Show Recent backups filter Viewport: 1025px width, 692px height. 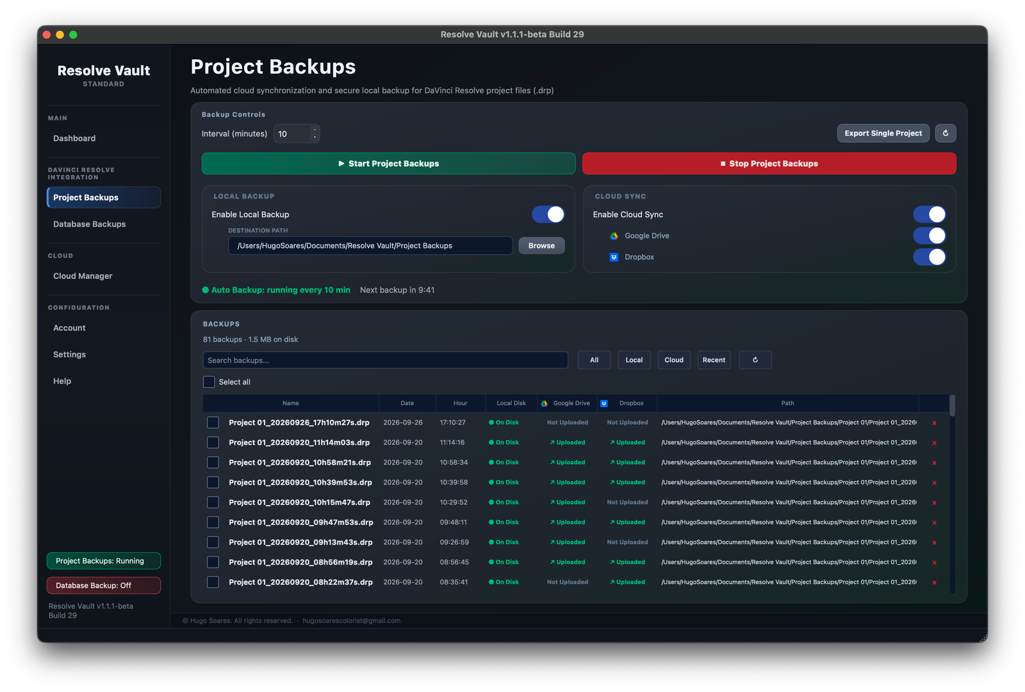point(714,360)
